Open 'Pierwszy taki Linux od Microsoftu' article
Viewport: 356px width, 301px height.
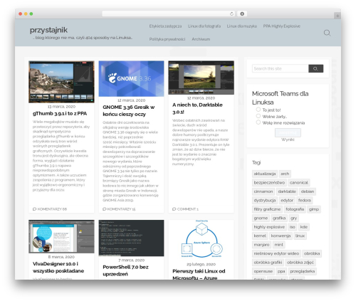(x=199, y=275)
